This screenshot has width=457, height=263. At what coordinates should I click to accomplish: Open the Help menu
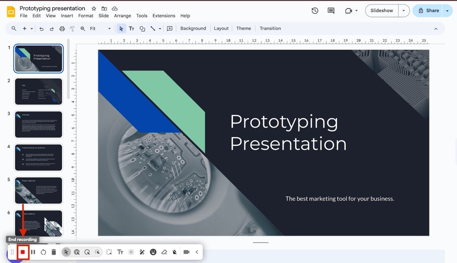185,16
